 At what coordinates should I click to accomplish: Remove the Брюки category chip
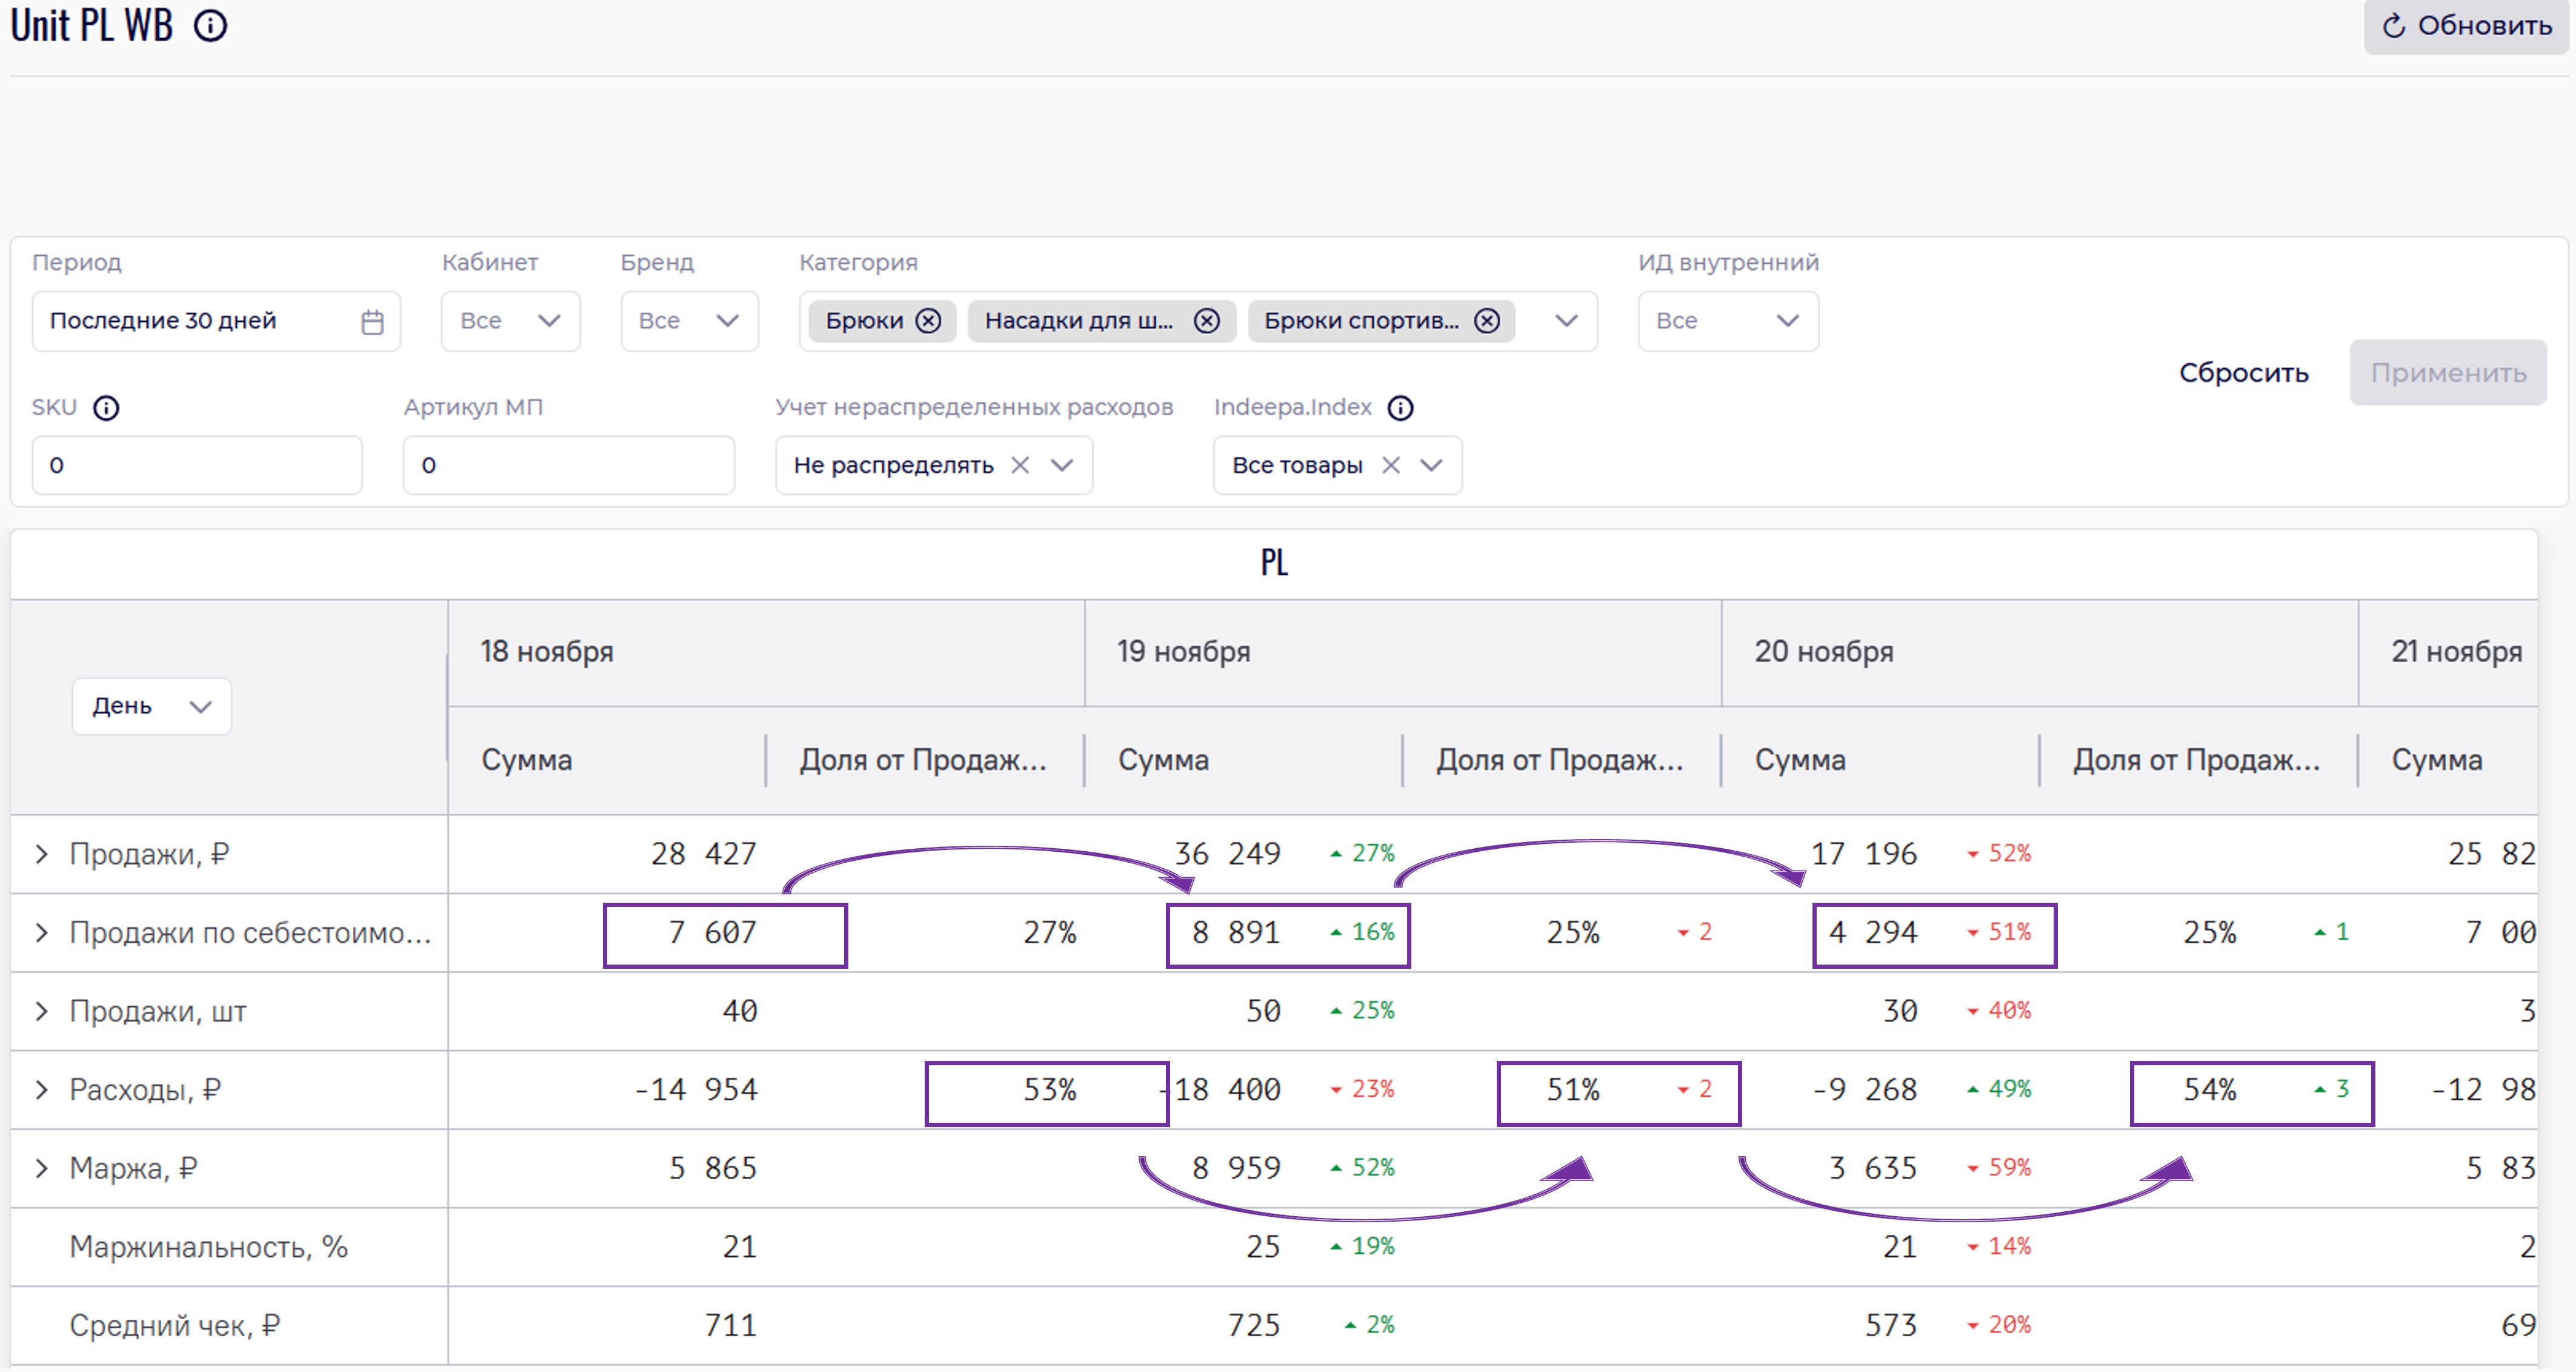pyautogui.click(x=928, y=321)
